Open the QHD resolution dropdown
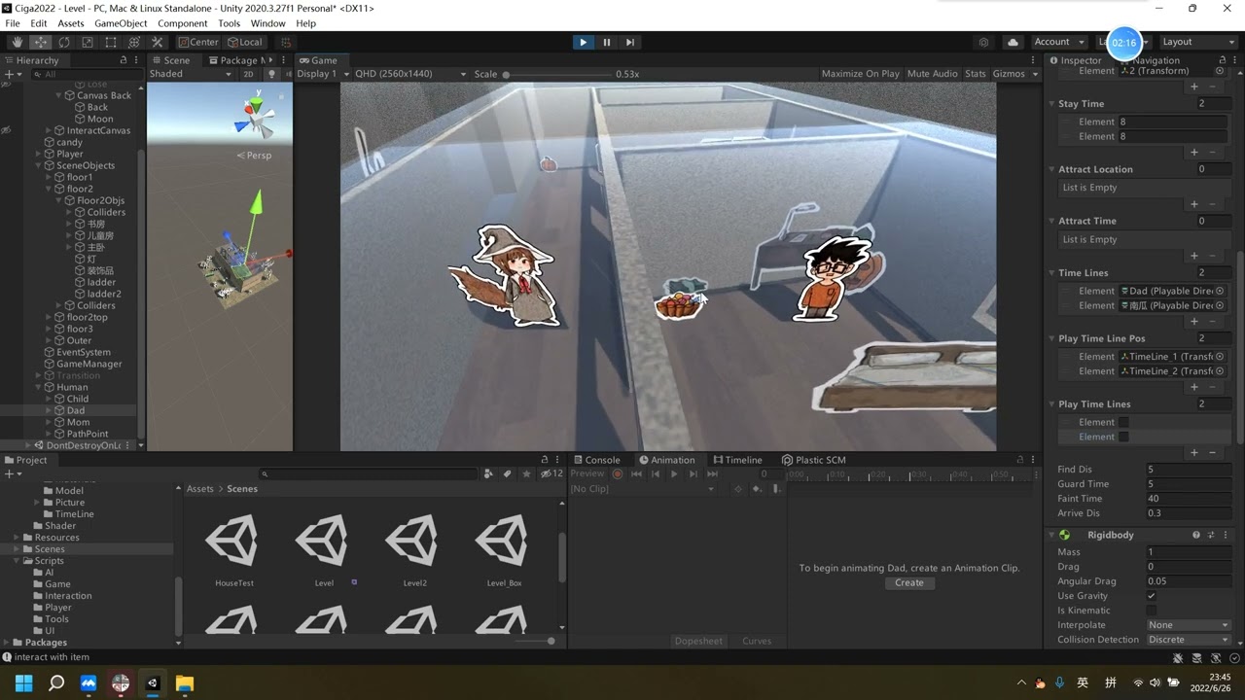Viewport: 1245px width, 700px height. (x=410, y=74)
